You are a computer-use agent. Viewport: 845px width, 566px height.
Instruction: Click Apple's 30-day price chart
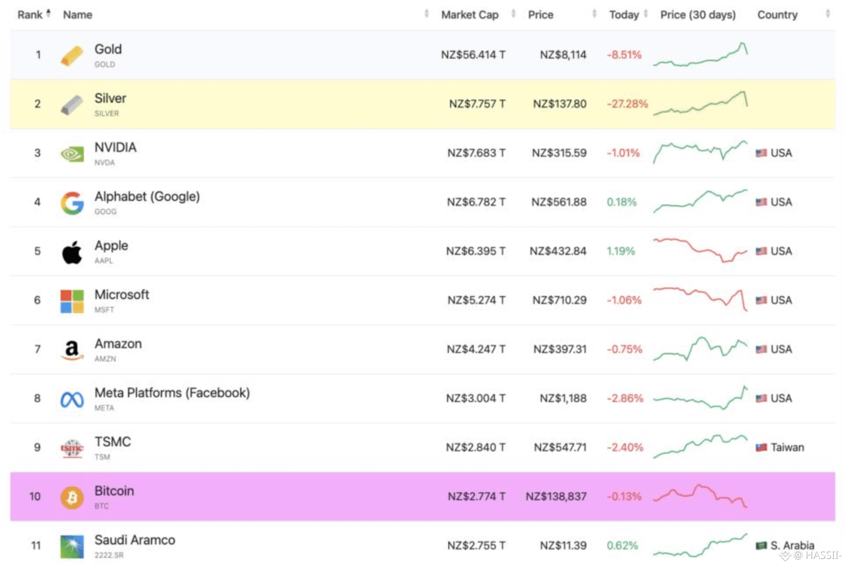coord(700,250)
